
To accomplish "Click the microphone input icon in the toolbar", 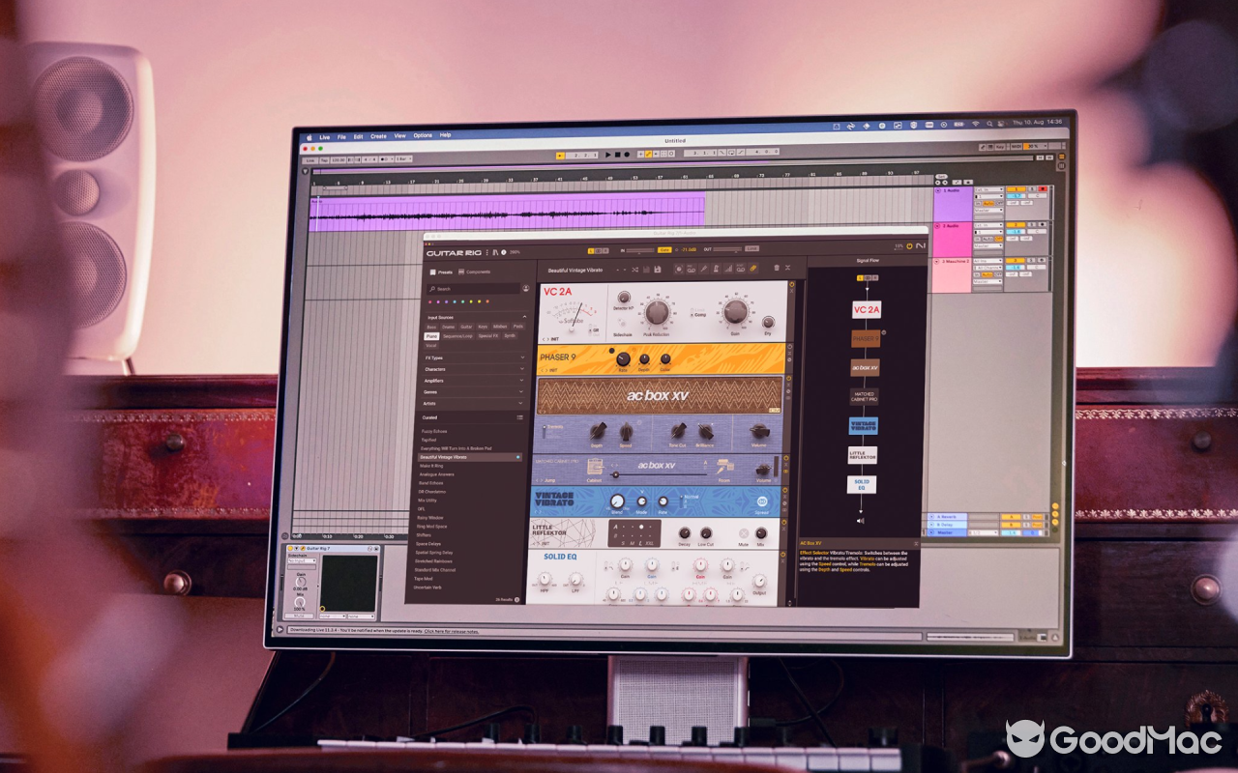I will pos(703,268).
